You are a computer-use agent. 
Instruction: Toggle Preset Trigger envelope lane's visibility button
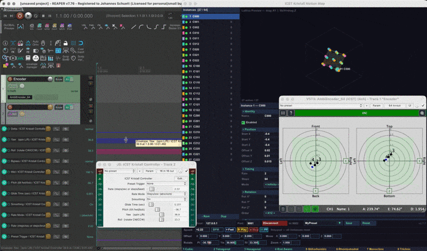pyautogui.click(x=4, y=236)
